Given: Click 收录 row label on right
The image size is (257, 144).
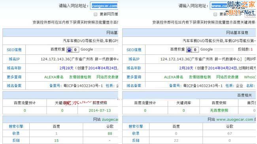Looking at the screenshot, I should (x=136, y=133).
